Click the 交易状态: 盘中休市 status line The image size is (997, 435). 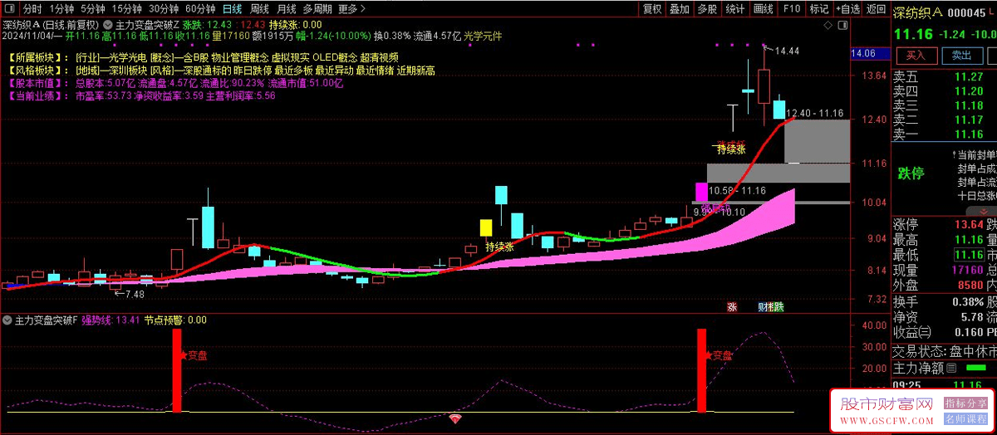[945, 349]
